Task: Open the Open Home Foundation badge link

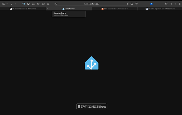Action: tap(92, 106)
